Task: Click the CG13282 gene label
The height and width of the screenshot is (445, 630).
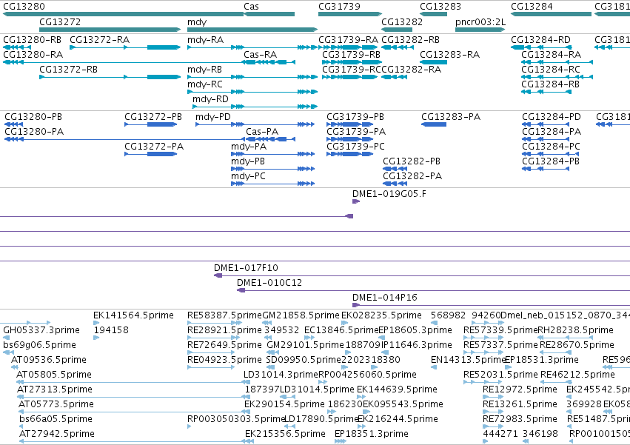Action: pyautogui.click(x=402, y=21)
